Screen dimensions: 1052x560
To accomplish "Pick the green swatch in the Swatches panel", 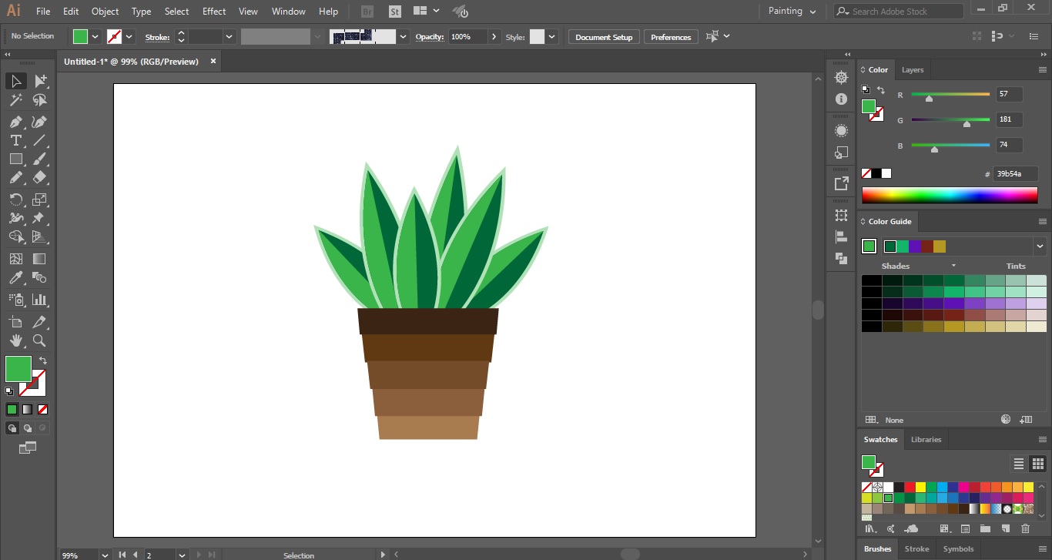I will tap(888, 498).
